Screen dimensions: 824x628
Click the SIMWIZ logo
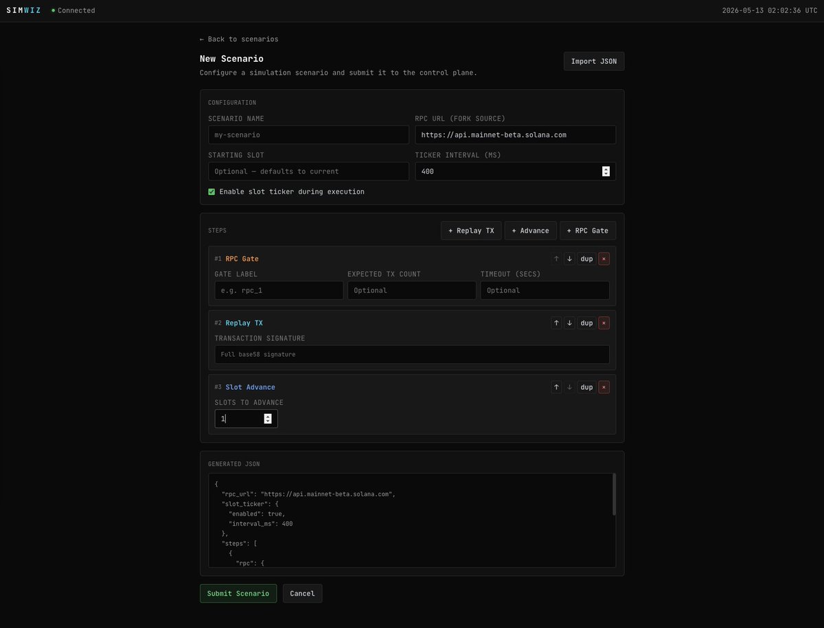coord(23,10)
